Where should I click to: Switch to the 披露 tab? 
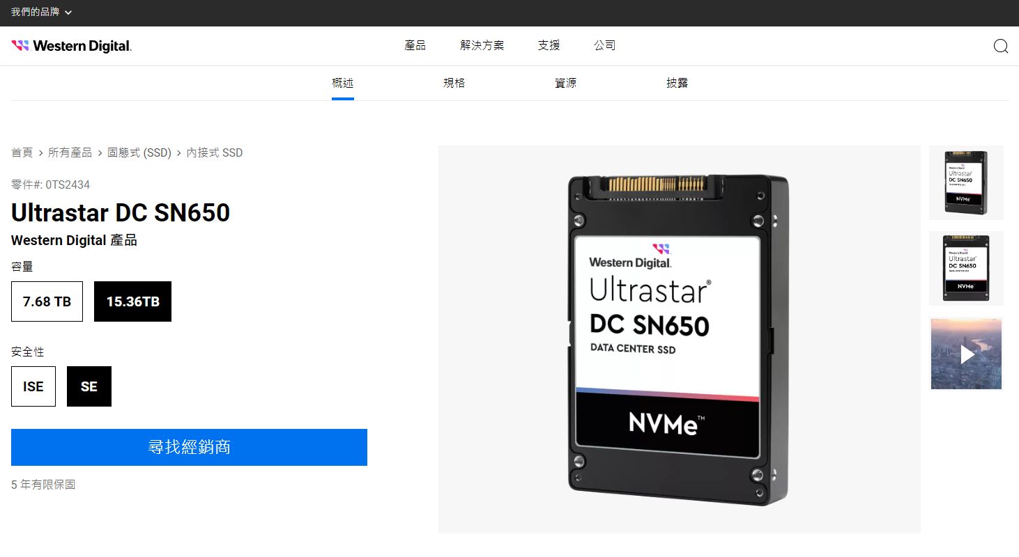(x=677, y=82)
